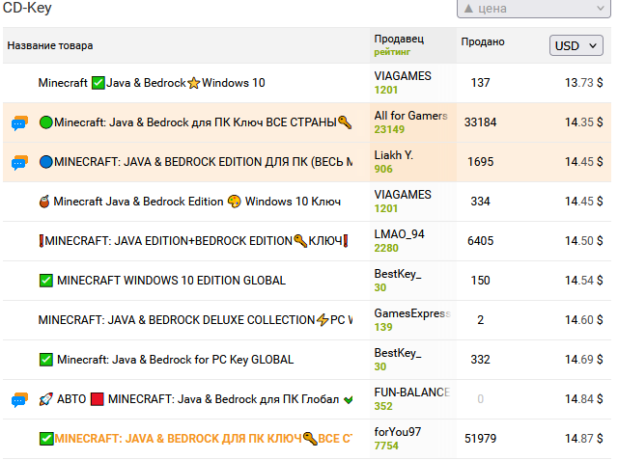Click 'Продавец' column header
Screen dimensions: 618x460
click(x=399, y=39)
